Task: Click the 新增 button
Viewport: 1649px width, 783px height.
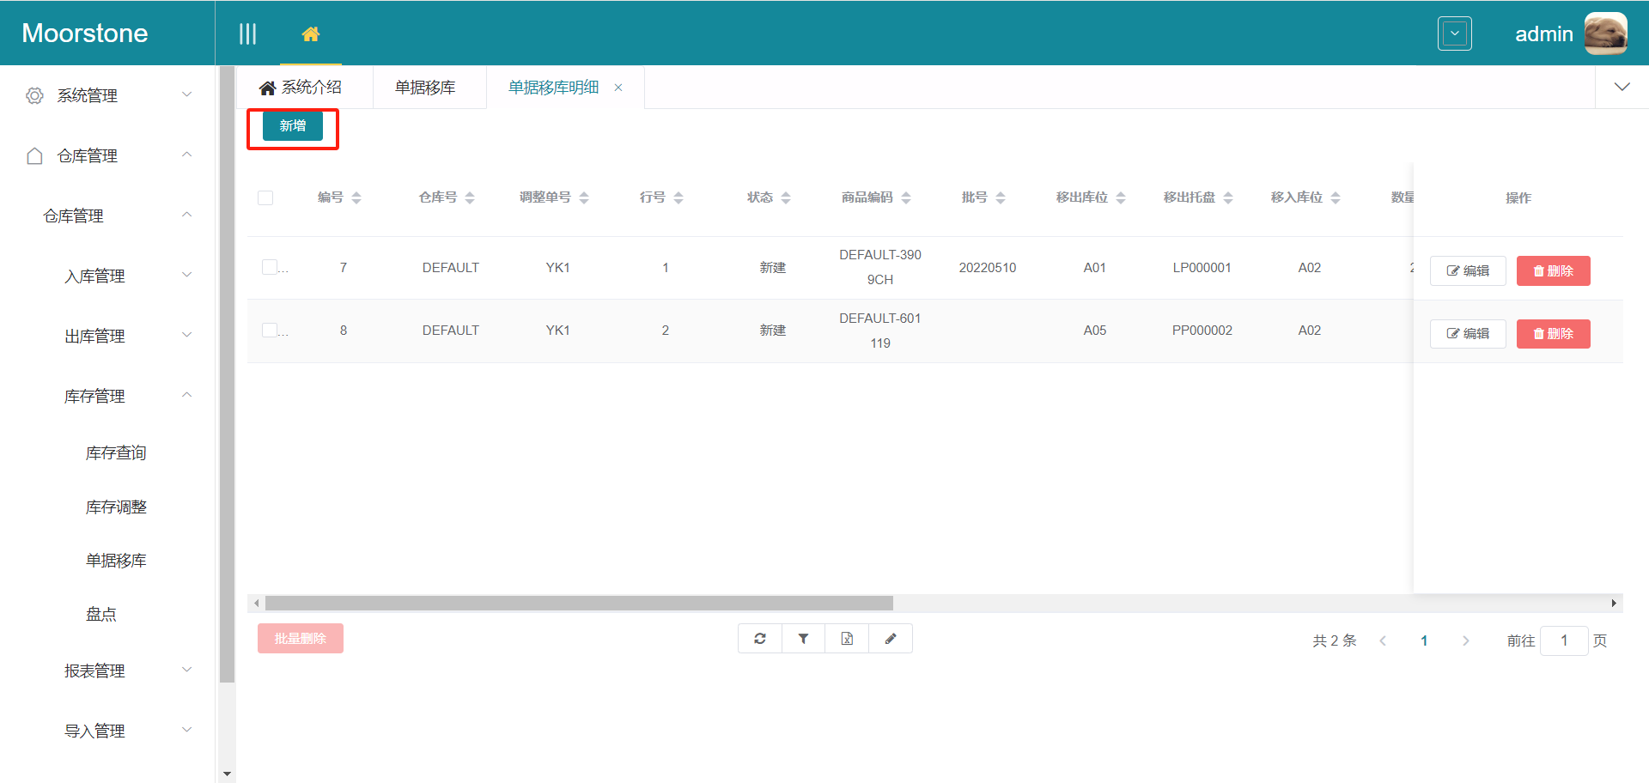Action: 293,126
